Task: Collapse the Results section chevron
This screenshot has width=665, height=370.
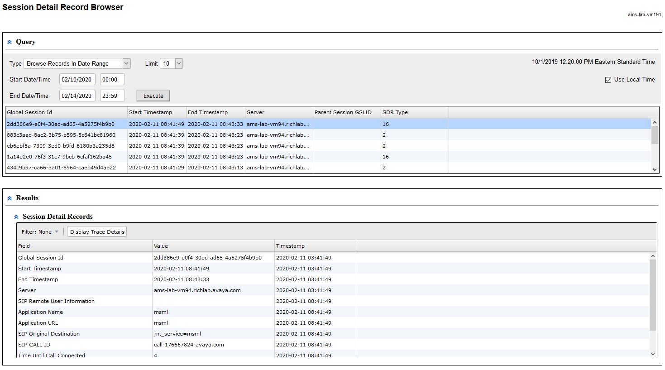Action: pos(9,198)
